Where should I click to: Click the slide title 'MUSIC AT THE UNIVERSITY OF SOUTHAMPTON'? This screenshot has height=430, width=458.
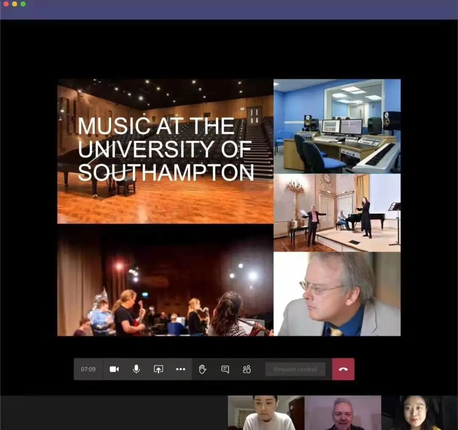(x=165, y=149)
